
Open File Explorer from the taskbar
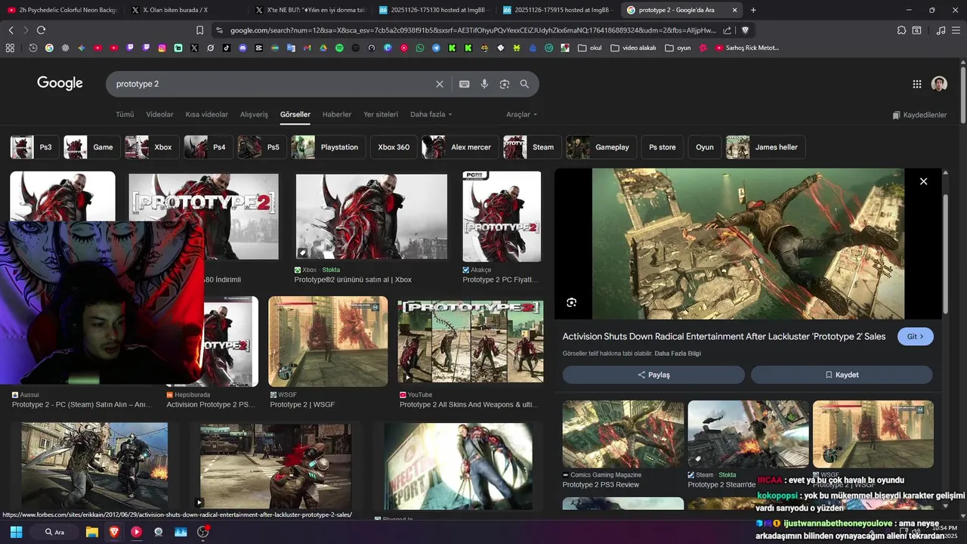[92, 532]
